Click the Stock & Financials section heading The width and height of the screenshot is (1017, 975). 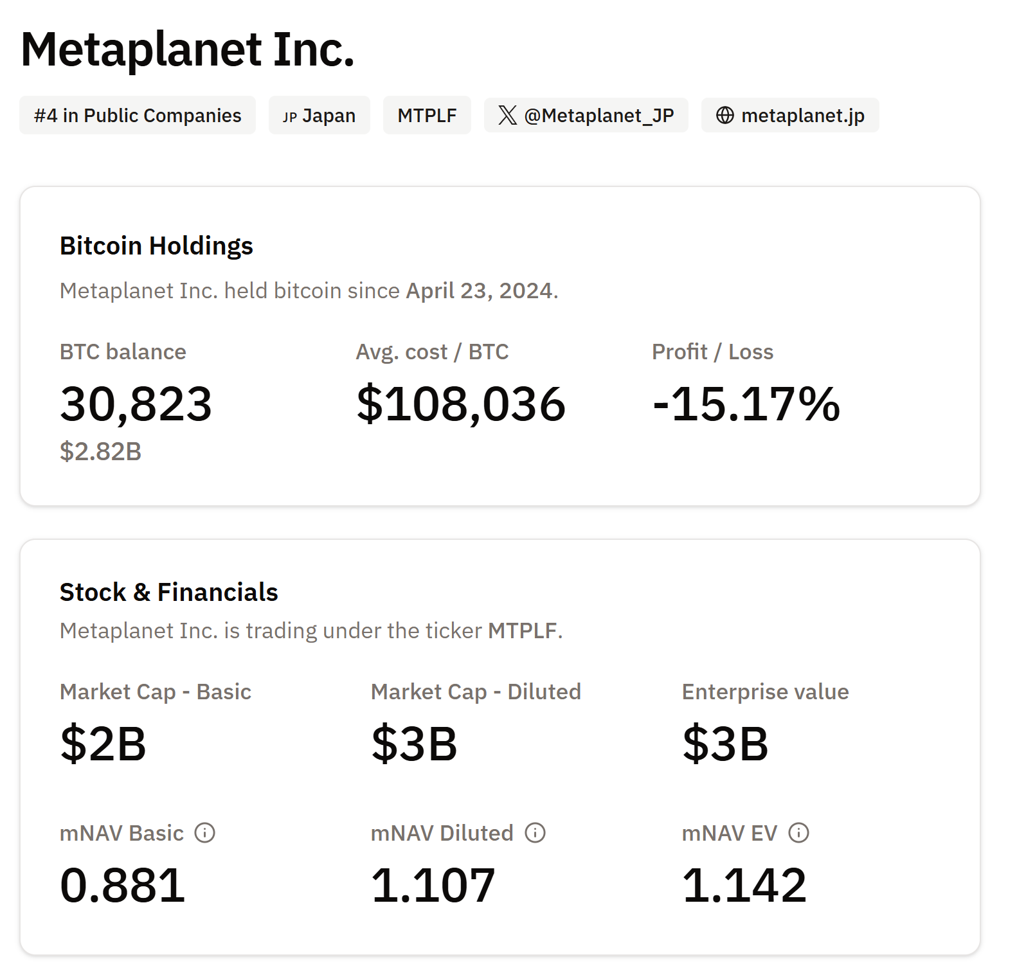[x=169, y=592]
